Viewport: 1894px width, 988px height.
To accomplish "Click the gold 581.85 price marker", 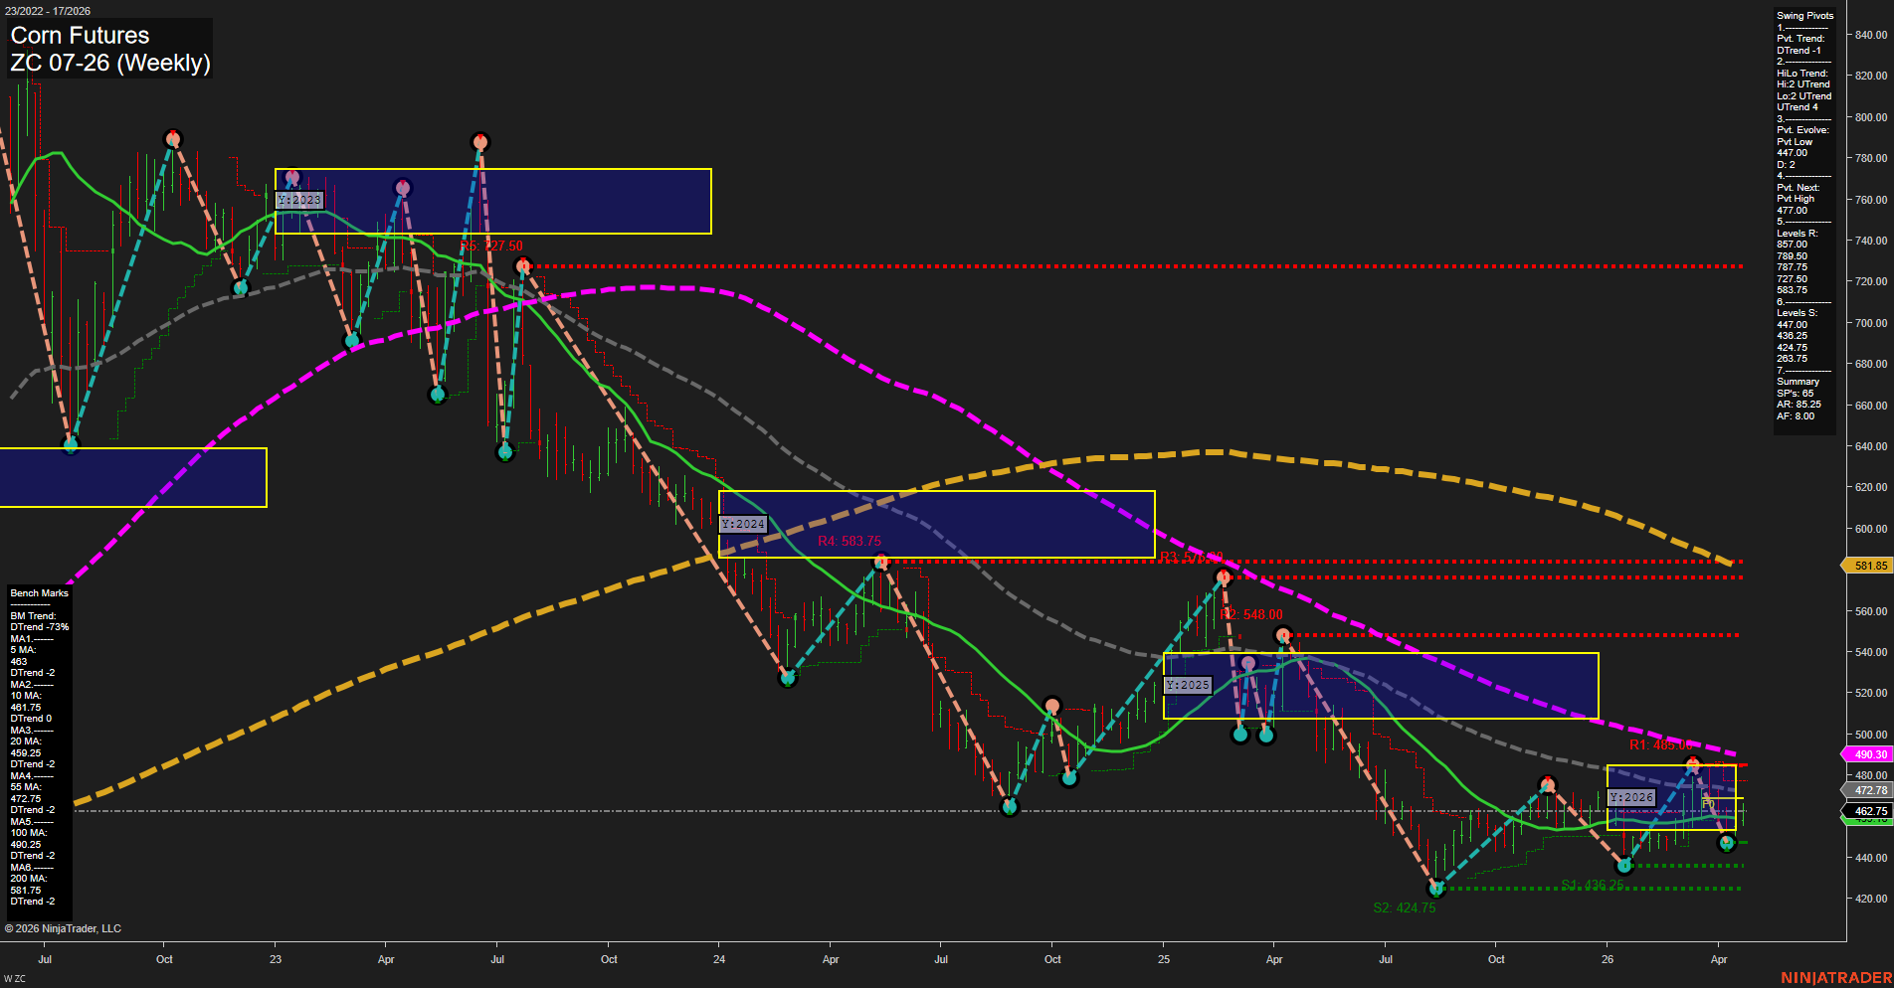I will pyautogui.click(x=1869, y=566).
